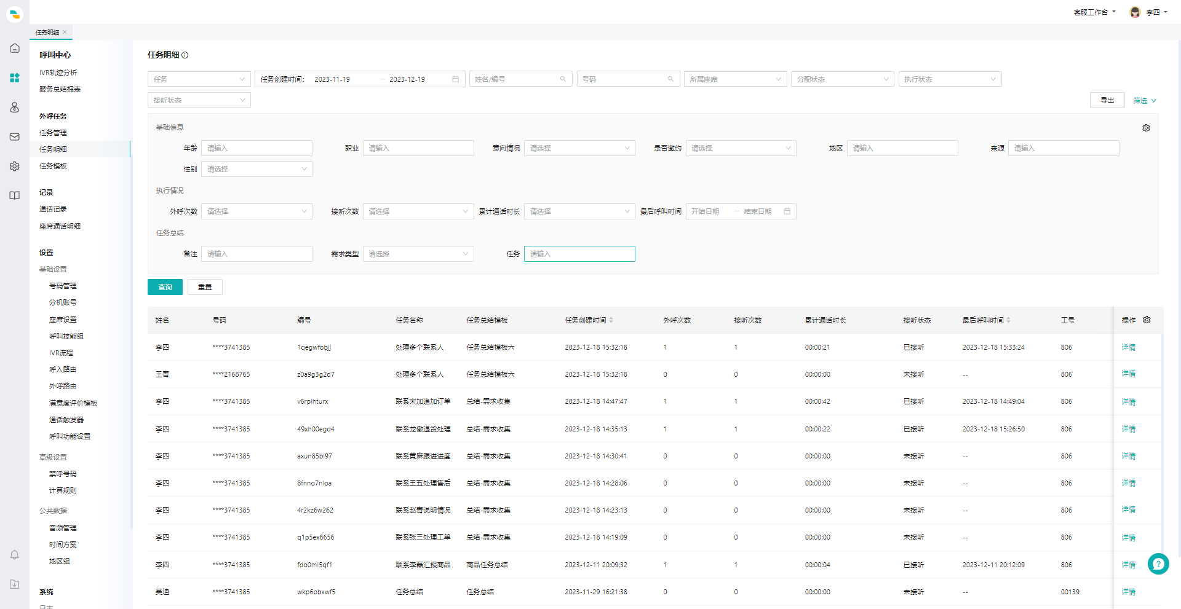Open the 外呼次数 dropdown
Screen dimensions: 1181x609
tap(257, 211)
